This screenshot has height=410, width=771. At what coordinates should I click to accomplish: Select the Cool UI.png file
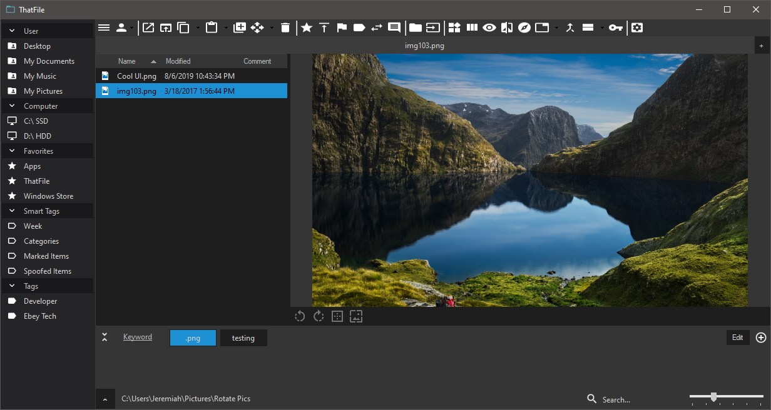click(191, 76)
